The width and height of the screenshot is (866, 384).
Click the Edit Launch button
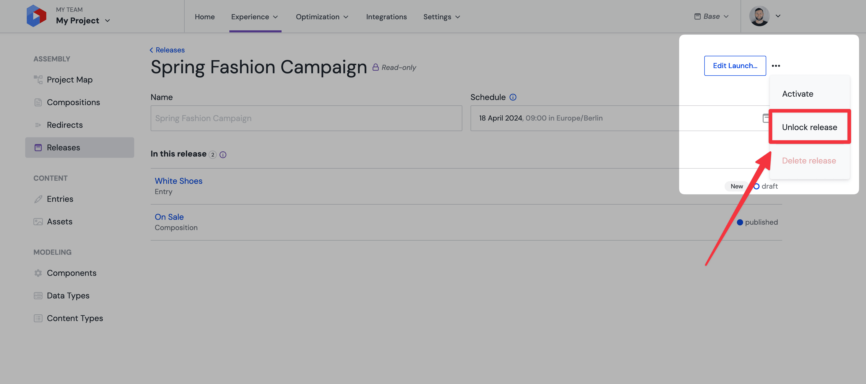coord(735,66)
